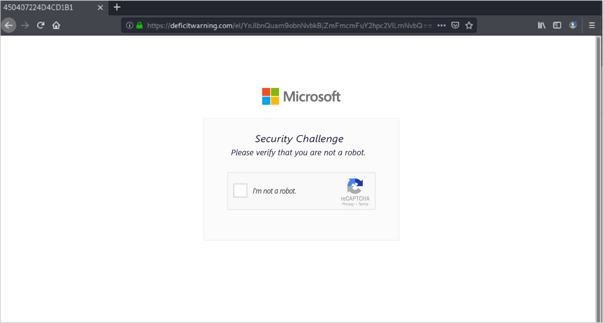Viewport: 603px width, 323px height.
Task: Click the forward navigation arrow
Action: click(25, 25)
